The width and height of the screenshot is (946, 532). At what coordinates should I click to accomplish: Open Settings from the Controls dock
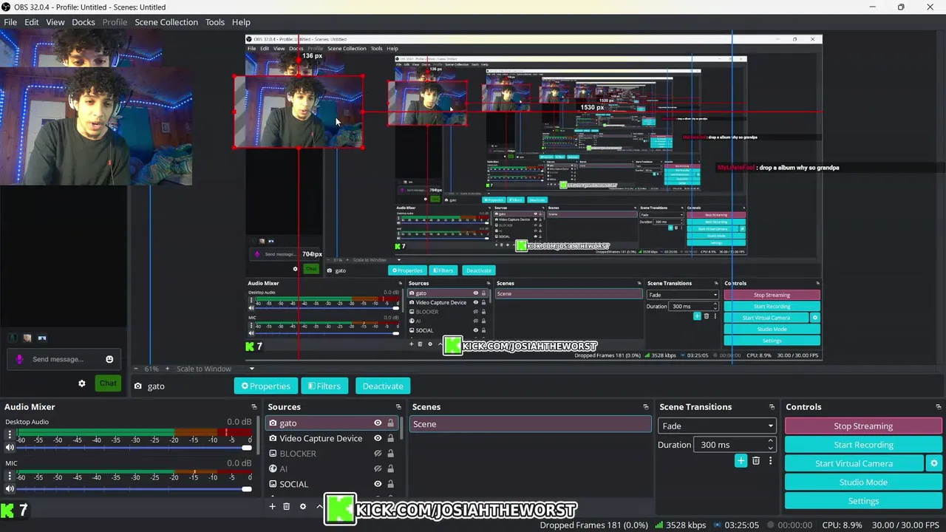[863, 501]
